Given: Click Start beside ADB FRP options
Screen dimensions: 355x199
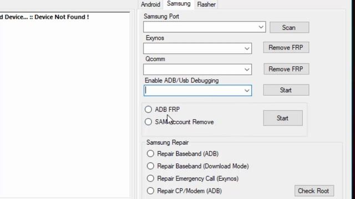Looking at the screenshot, I should click(x=283, y=118).
